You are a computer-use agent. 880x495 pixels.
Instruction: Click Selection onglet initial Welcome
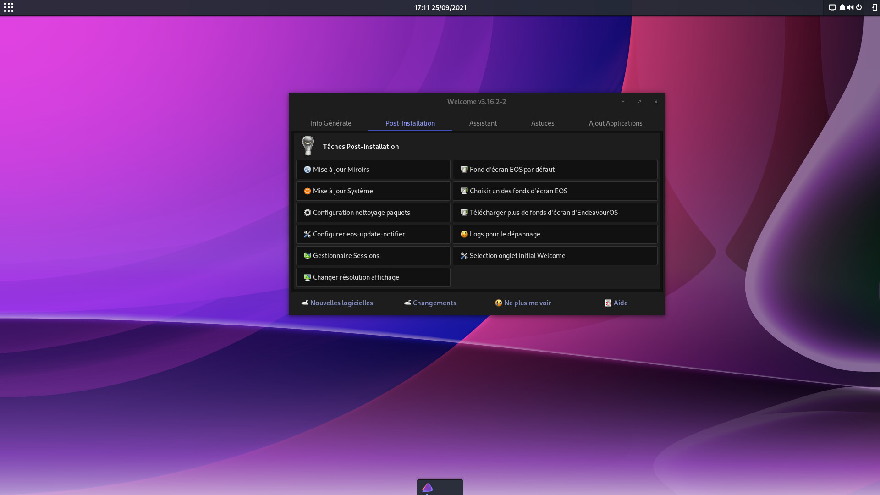coord(555,256)
